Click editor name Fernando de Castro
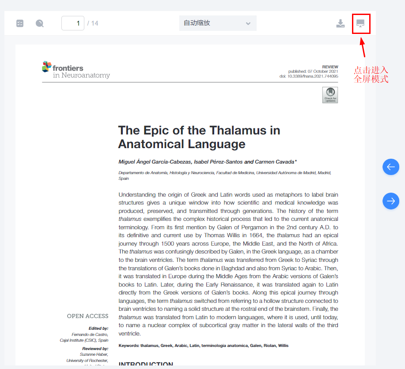This screenshot has width=405, height=369. [90, 335]
